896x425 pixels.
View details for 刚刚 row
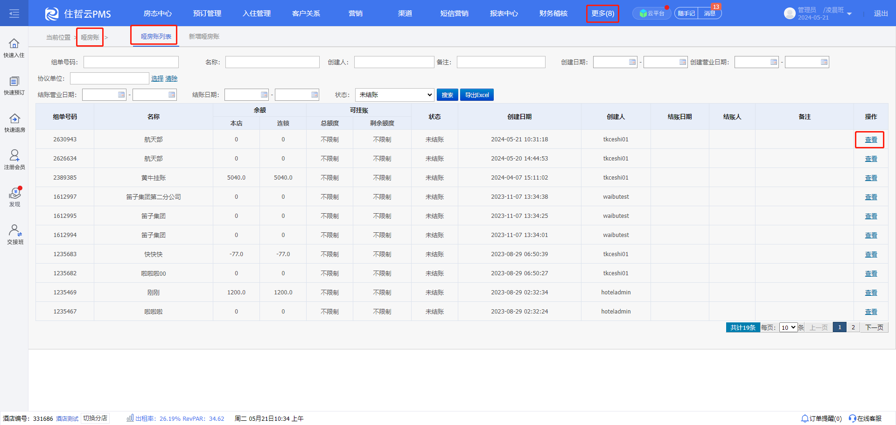click(871, 293)
